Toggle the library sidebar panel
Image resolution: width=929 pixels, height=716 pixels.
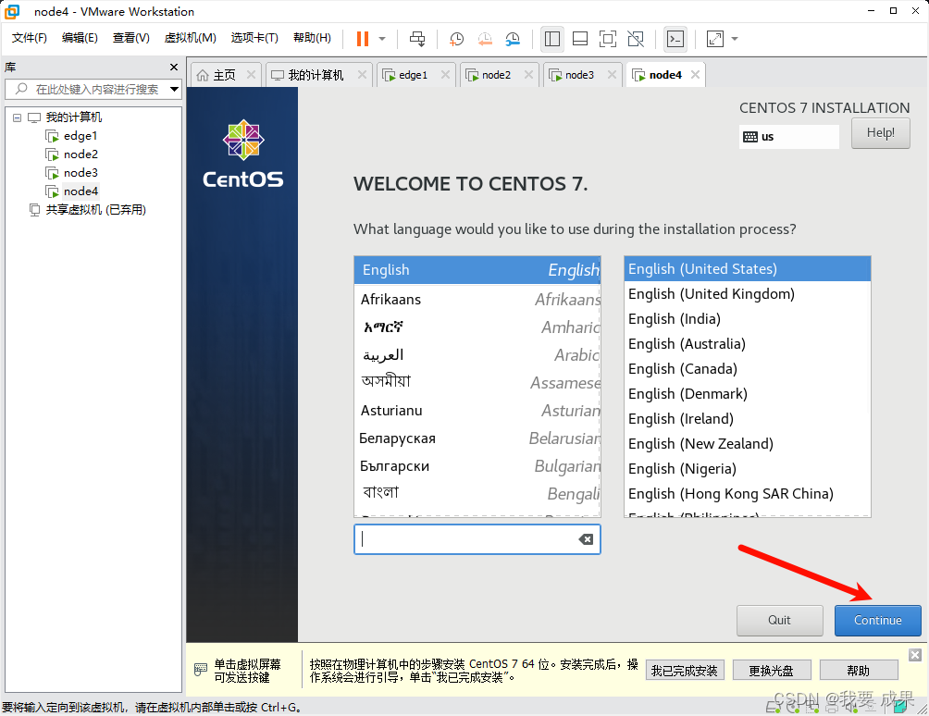[x=552, y=38]
